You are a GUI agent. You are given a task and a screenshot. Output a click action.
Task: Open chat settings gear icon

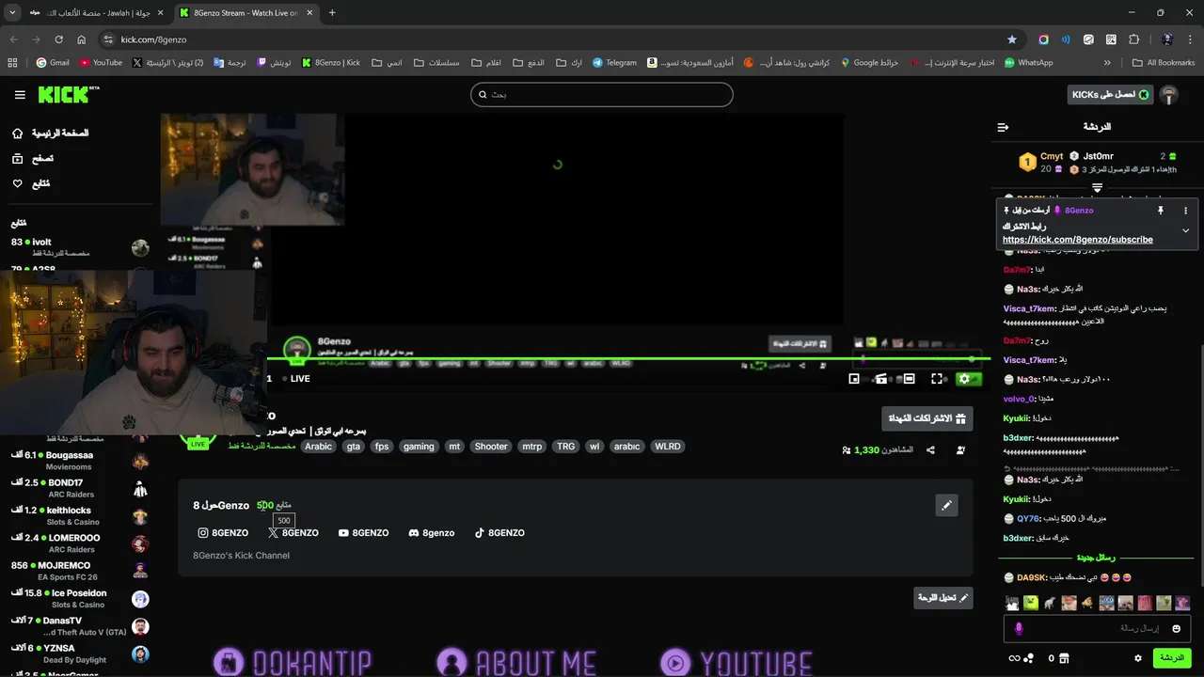(1138, 658)
